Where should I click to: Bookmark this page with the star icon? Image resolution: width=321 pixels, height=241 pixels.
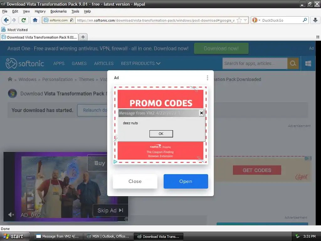click(x=239, y=20)
